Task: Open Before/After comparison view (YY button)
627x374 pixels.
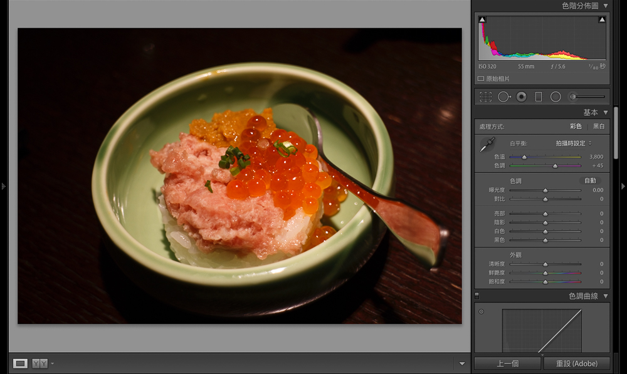Action: (40, 363)
